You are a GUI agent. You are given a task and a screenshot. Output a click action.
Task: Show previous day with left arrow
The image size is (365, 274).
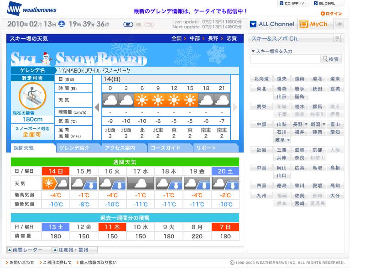pyautogui.click(x=97, y=107)
